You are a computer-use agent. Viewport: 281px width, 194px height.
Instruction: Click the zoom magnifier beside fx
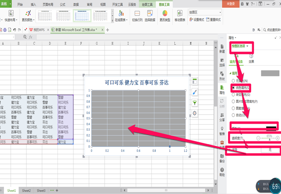(25, 37)
